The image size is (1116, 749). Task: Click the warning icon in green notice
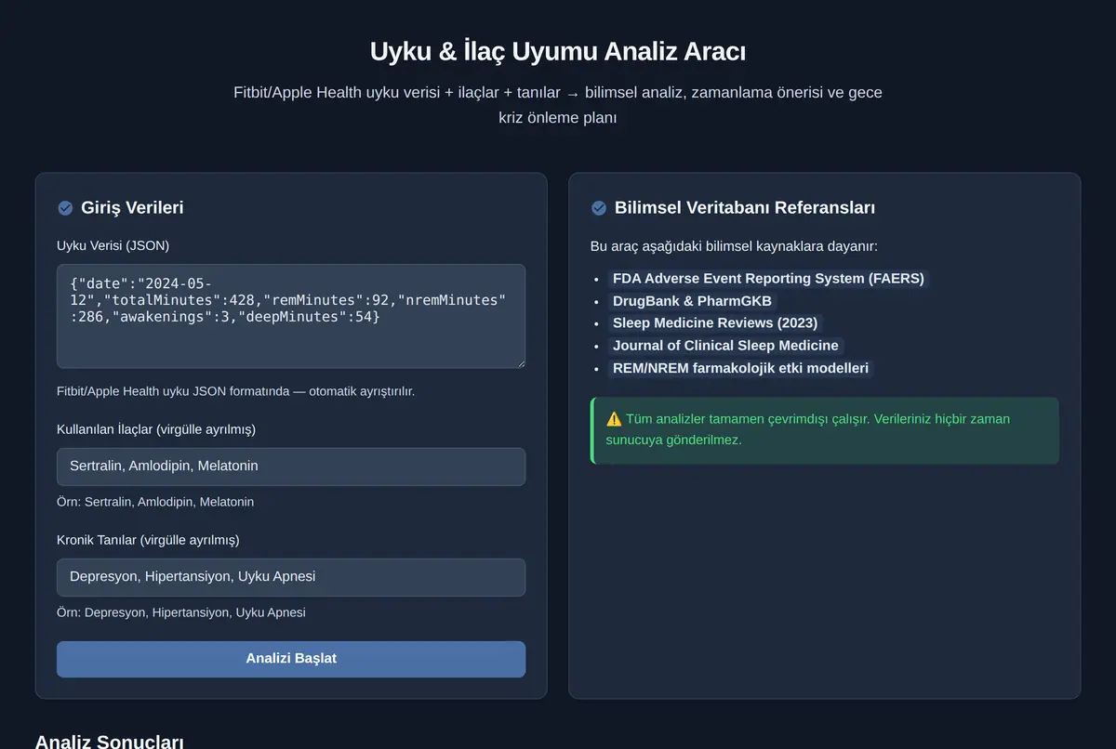[x=614, y=419]
